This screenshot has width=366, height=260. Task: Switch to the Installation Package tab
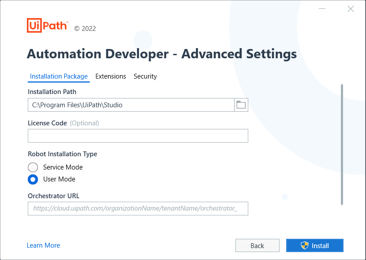[59, 76]
